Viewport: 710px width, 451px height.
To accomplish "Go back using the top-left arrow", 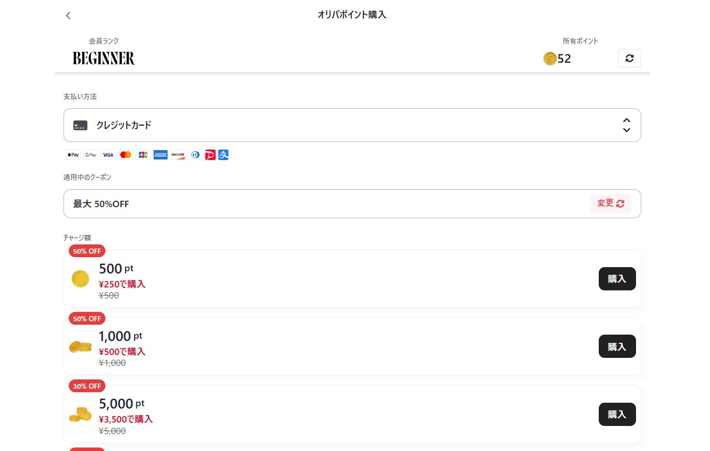I will [68, 16].
